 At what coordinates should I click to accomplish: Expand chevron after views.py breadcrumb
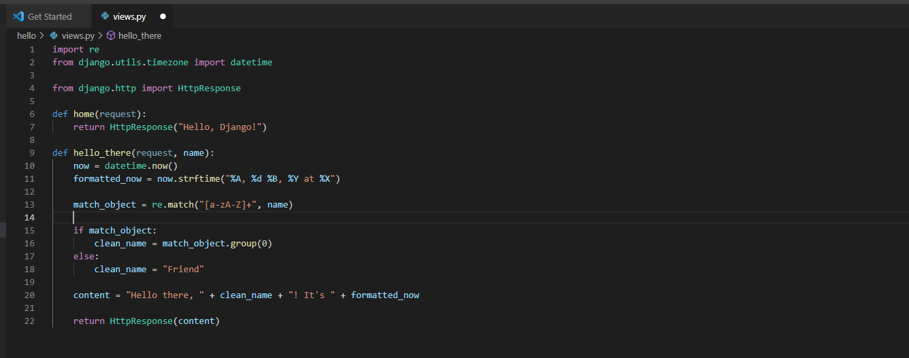point(100,35)
